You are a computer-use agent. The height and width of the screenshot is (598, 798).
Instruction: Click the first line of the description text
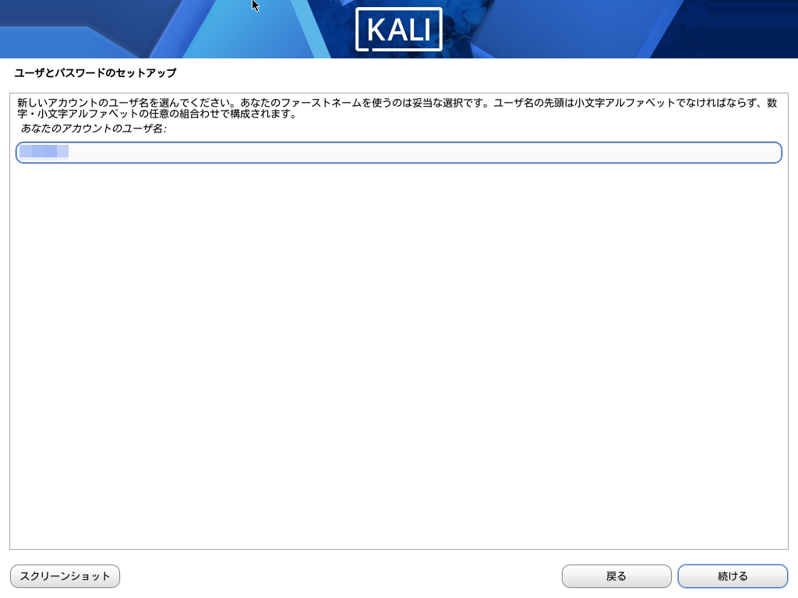[397, 103]
